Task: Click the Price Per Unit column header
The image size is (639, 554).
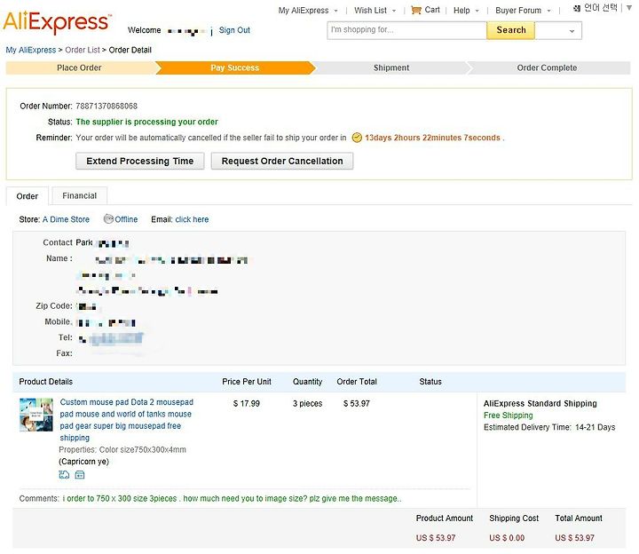Action: pos(247,382)
